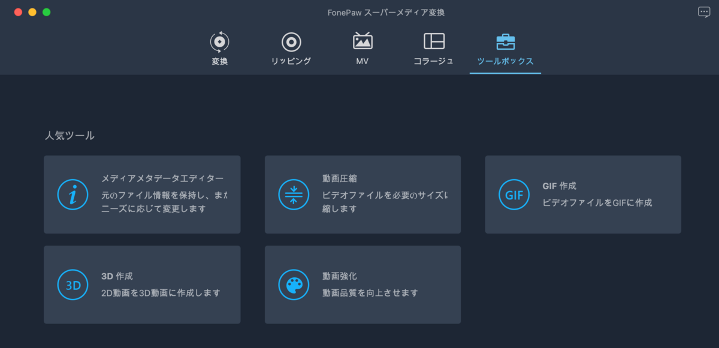This screenshot has height=348, width=719.
Task: Open the メディアメタデータエディター title
Action: (x=162, y=179)
